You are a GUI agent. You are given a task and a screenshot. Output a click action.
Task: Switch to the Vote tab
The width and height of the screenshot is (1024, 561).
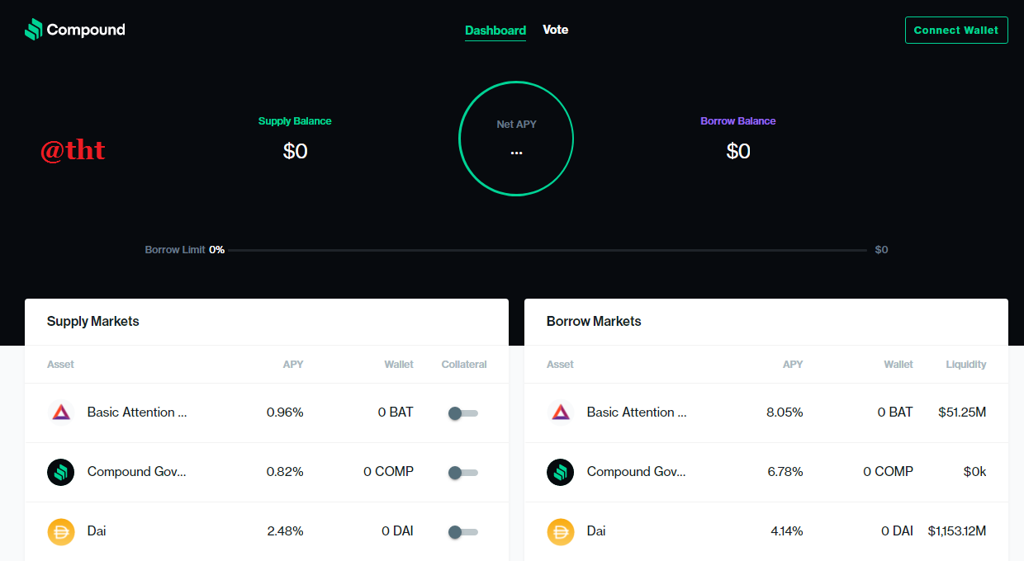pyautogui.click(x=556, y=30)
